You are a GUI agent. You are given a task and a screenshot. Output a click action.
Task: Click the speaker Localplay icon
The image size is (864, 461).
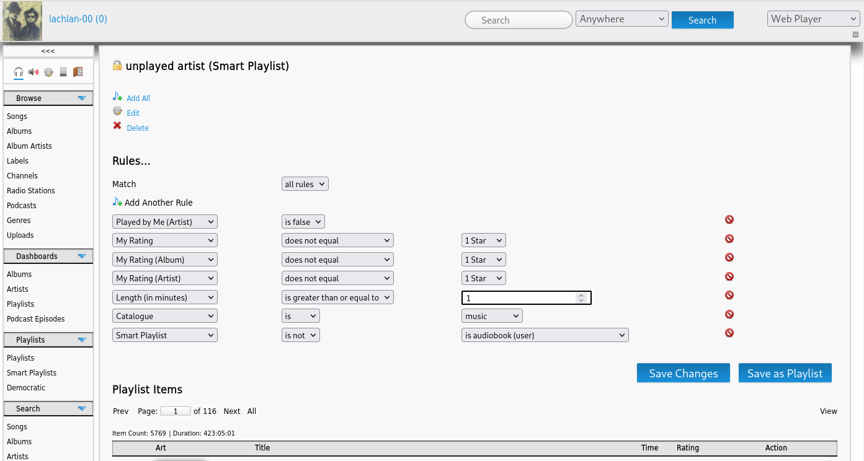33,72
